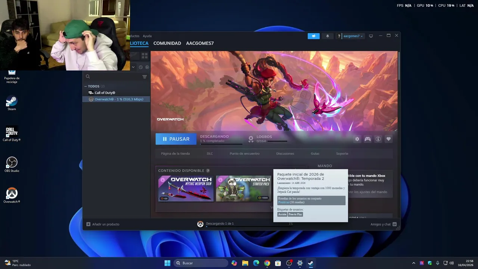
Task: Open Overwatch Mythic Weapon Skin thumbnail
Action: [186, 189]
